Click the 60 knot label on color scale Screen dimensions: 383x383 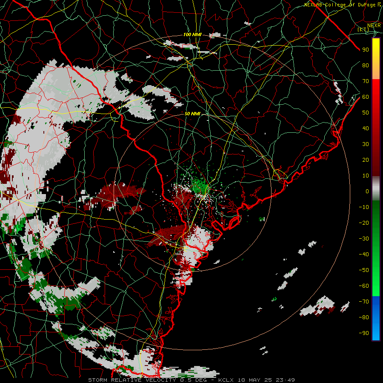tap(366, 97)
